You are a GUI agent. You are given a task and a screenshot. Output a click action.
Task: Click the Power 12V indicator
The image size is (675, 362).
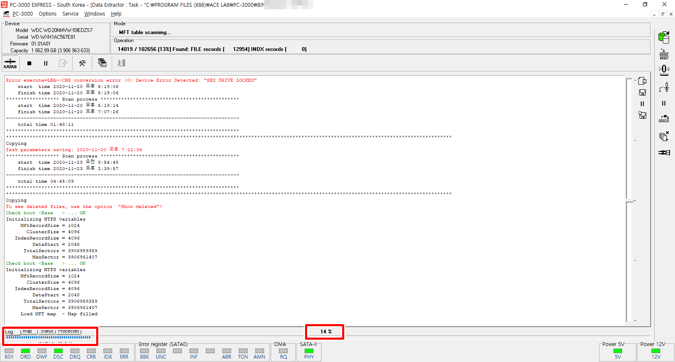click(x=656, y=351)
